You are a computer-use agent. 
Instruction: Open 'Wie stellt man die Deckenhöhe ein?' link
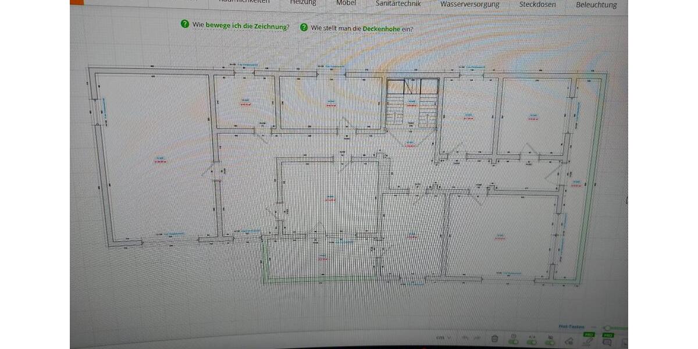coord(362,28)
